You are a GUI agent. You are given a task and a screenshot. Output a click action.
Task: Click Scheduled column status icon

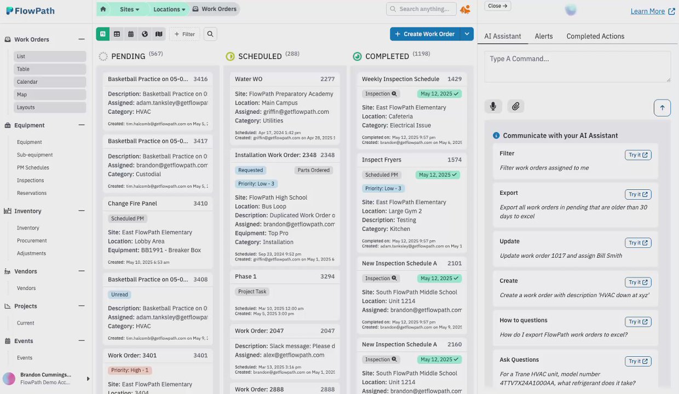tap(230, 56)
